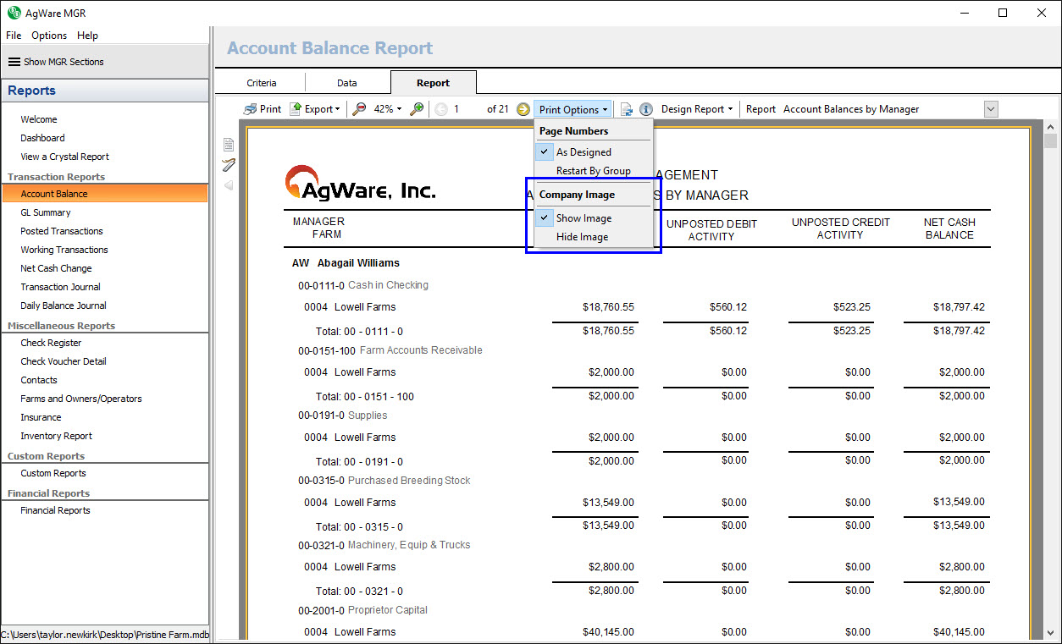Click the Show MGR Sections hamburger icon
This screenshot has width=1062, height=644.
14,62
